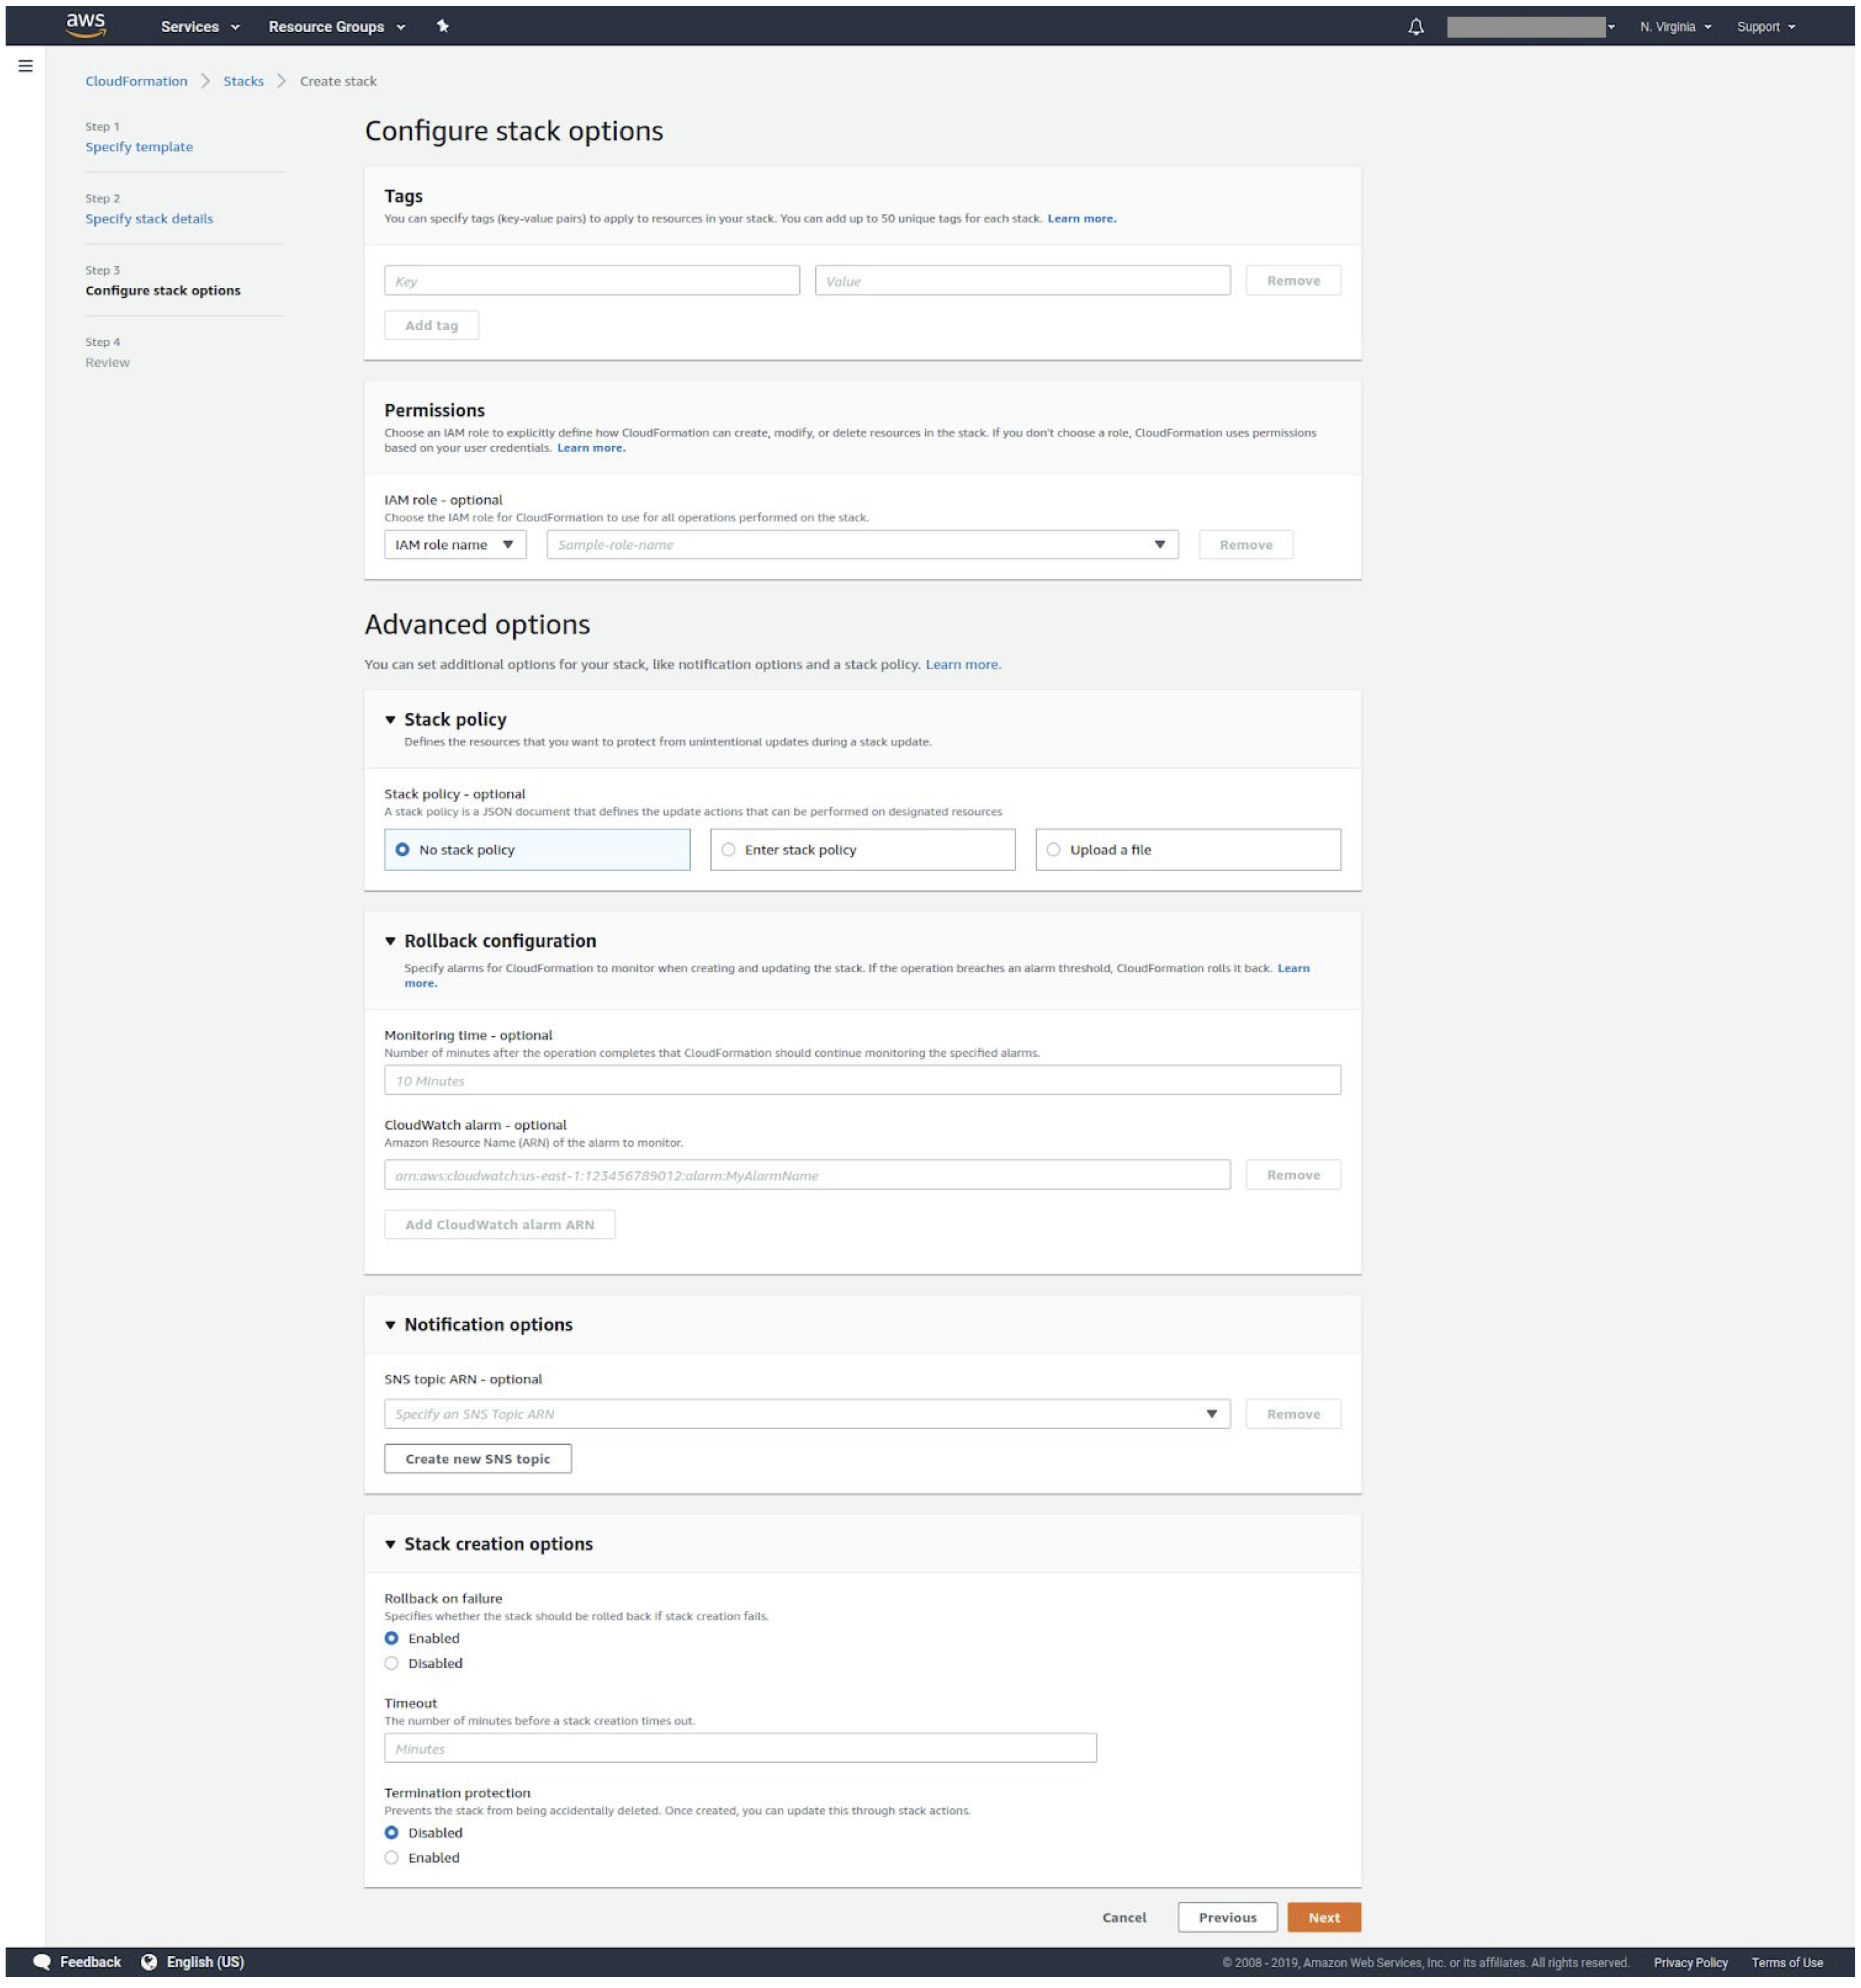Enable Termination protection
This screenshot has height=1988, width=1861.
[x=392, y=1857]
